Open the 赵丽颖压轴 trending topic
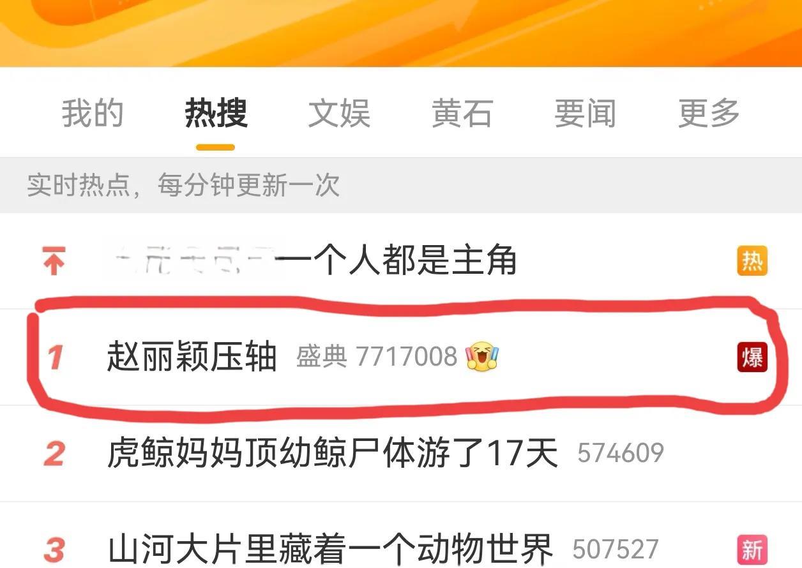Viewport: 802px width, 568px height. [x=192, y=357]
